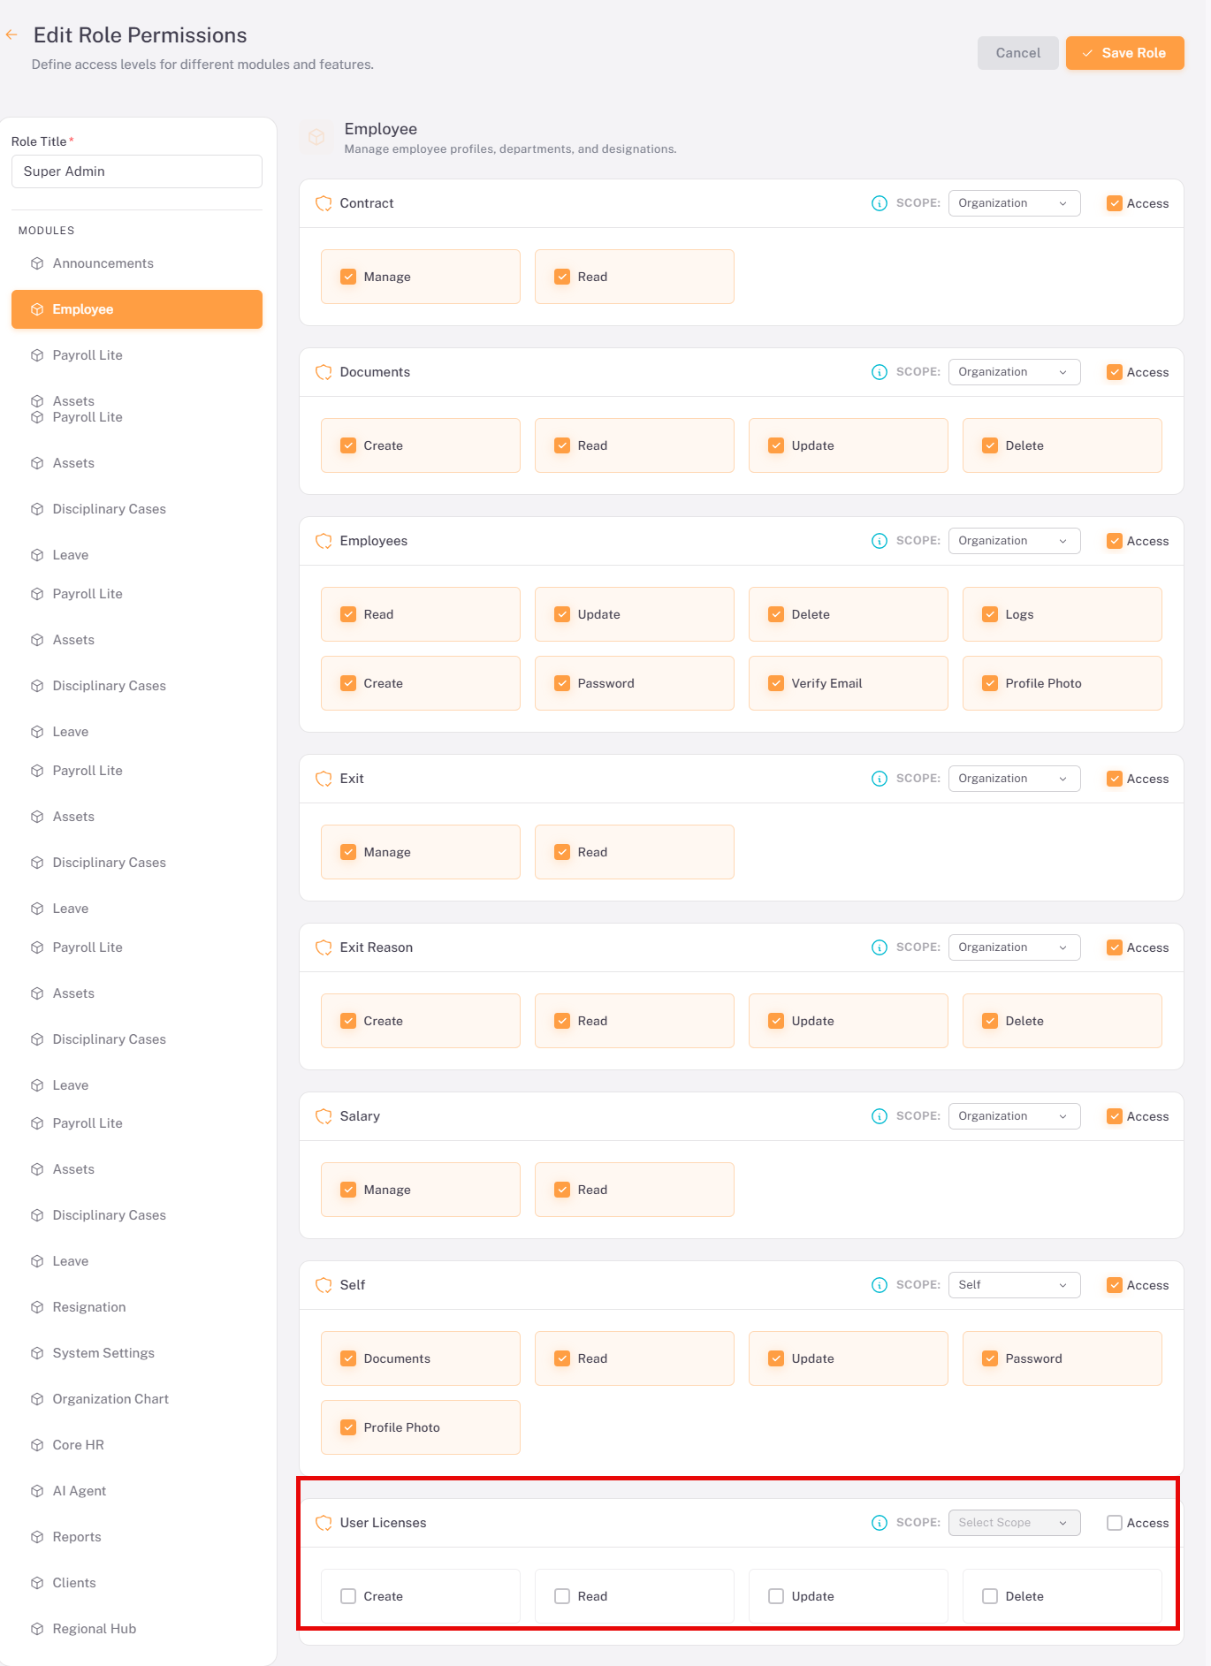Click the info icon in the Contract row
The height and width of the screenshot is (1666, 1211).
point(880,203)
